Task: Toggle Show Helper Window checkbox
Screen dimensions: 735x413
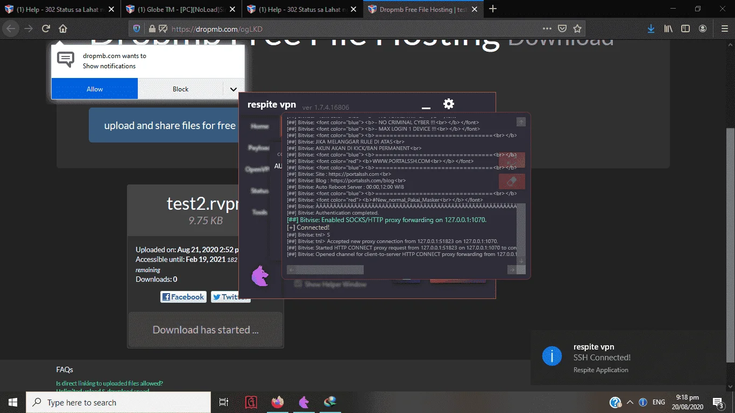Action: [298, 284]
